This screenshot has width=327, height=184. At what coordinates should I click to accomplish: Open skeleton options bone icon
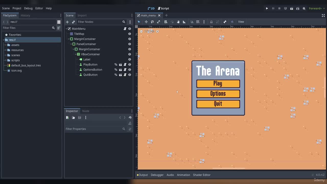tap(225, 22)
